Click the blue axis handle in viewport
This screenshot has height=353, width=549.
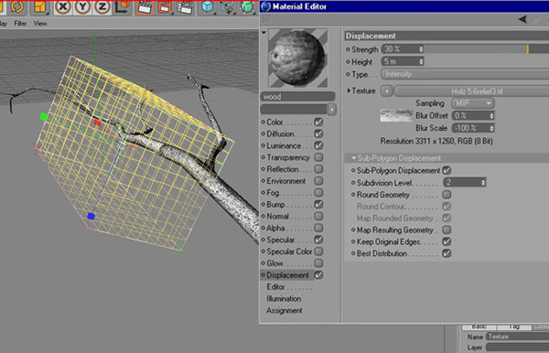click(91, 216)
